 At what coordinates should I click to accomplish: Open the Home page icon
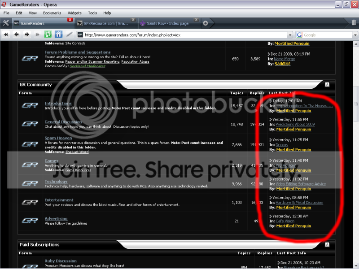click(58, 35)
